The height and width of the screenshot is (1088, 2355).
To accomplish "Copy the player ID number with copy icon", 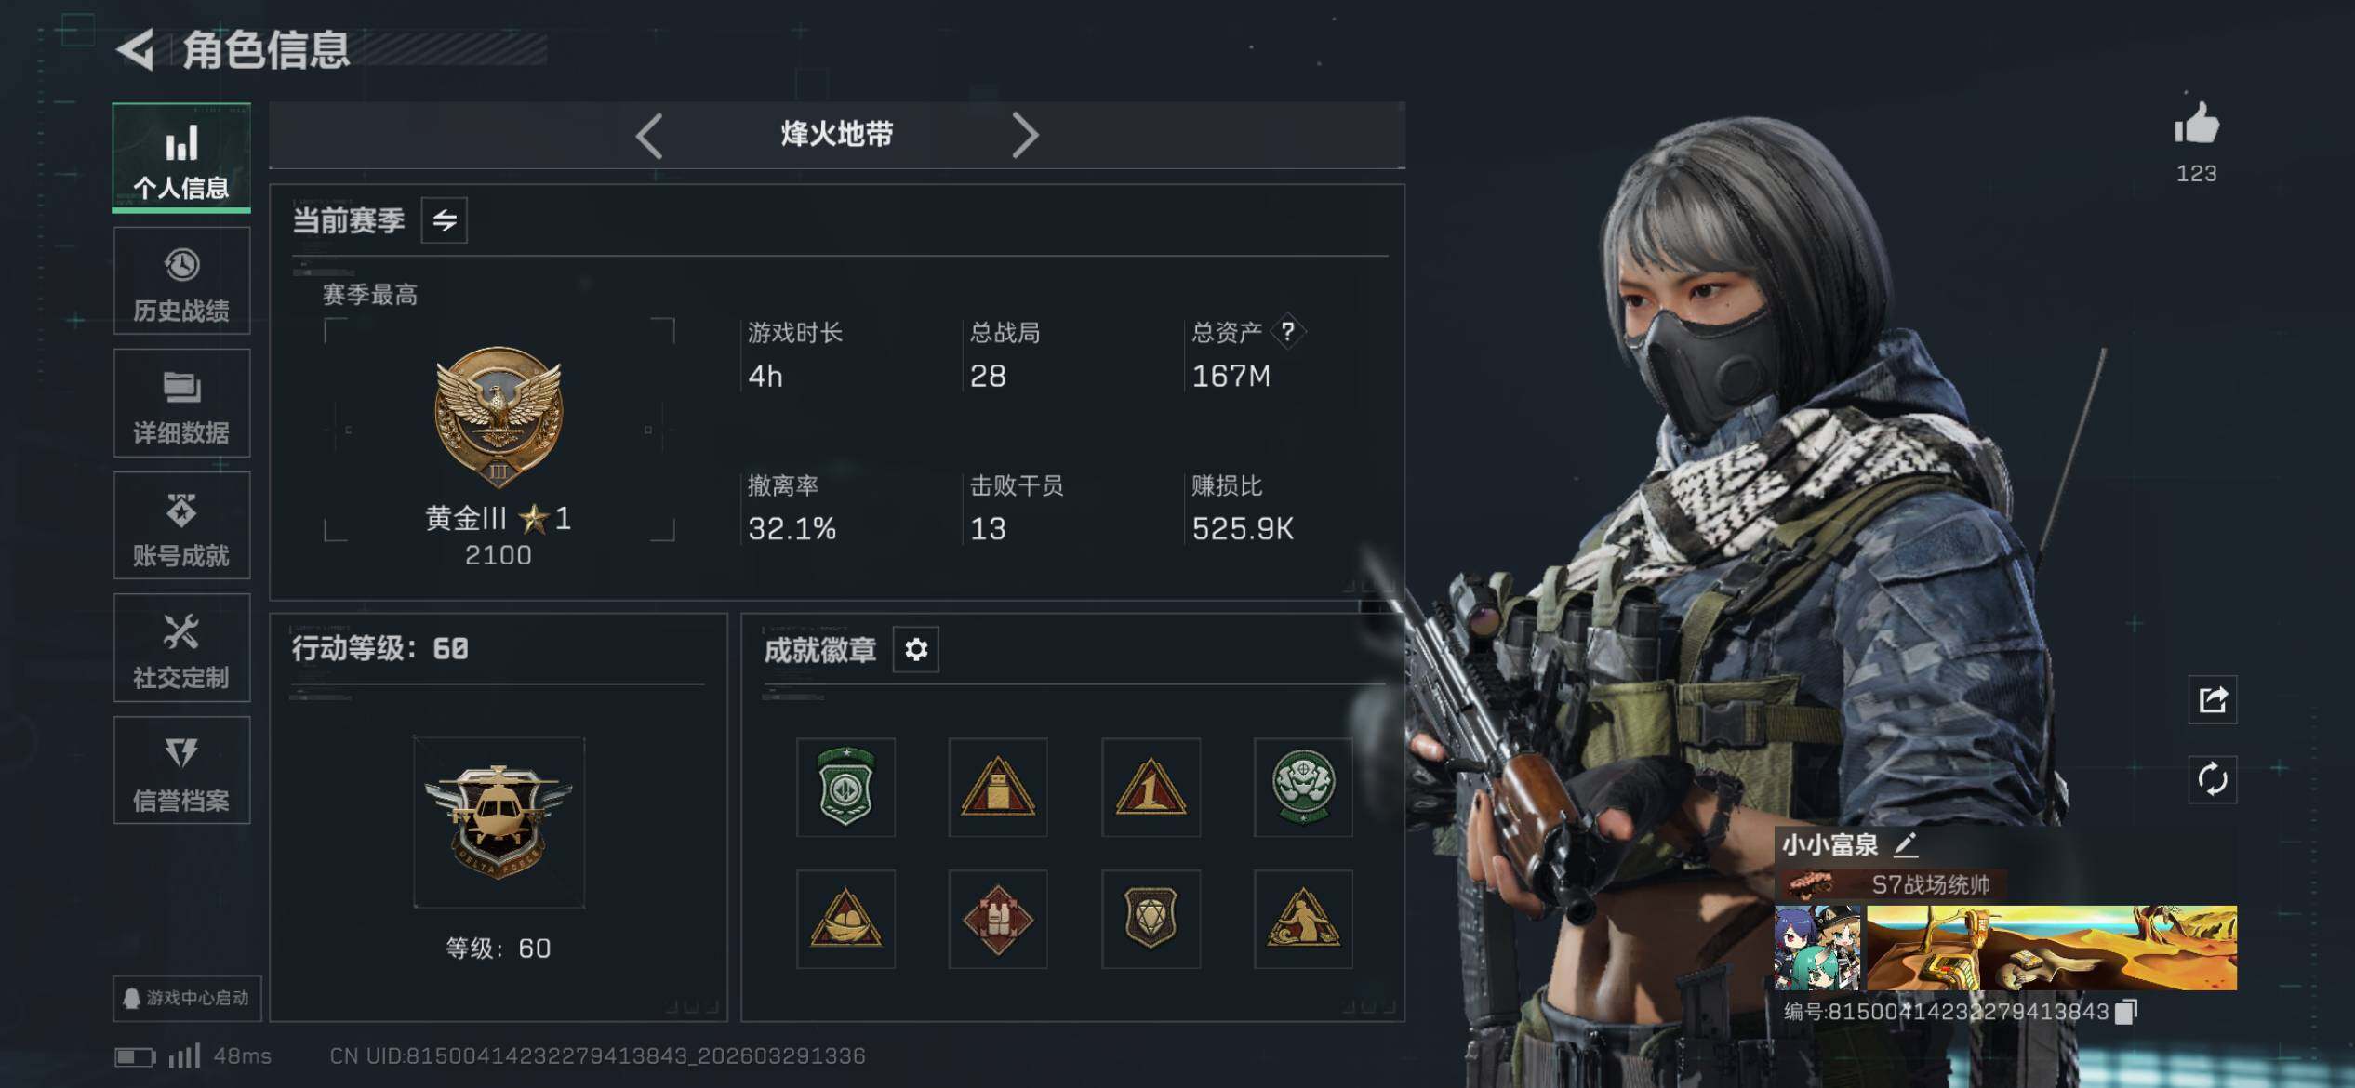I will point(2126,1012).
